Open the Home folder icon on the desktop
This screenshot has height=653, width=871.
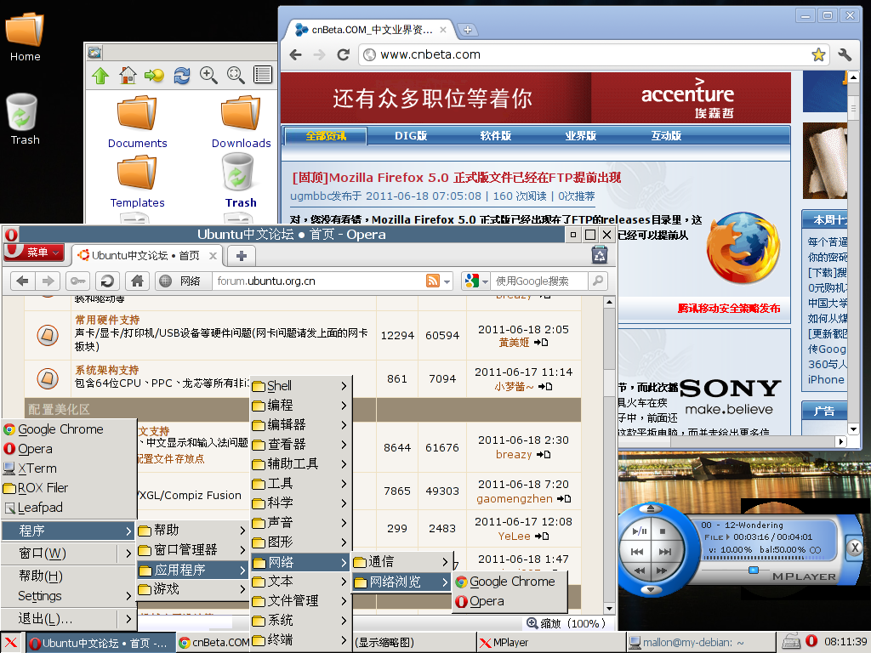(x=25, y=37)
